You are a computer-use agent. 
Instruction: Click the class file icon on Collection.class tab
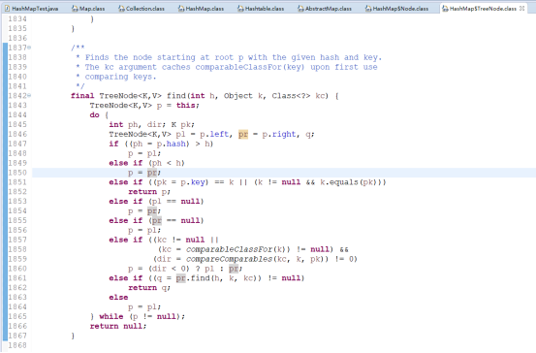coord(121,9)
